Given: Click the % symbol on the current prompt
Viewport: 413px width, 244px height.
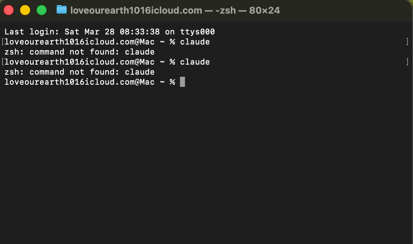Looking at the screenshot, I should pos(172,82).
